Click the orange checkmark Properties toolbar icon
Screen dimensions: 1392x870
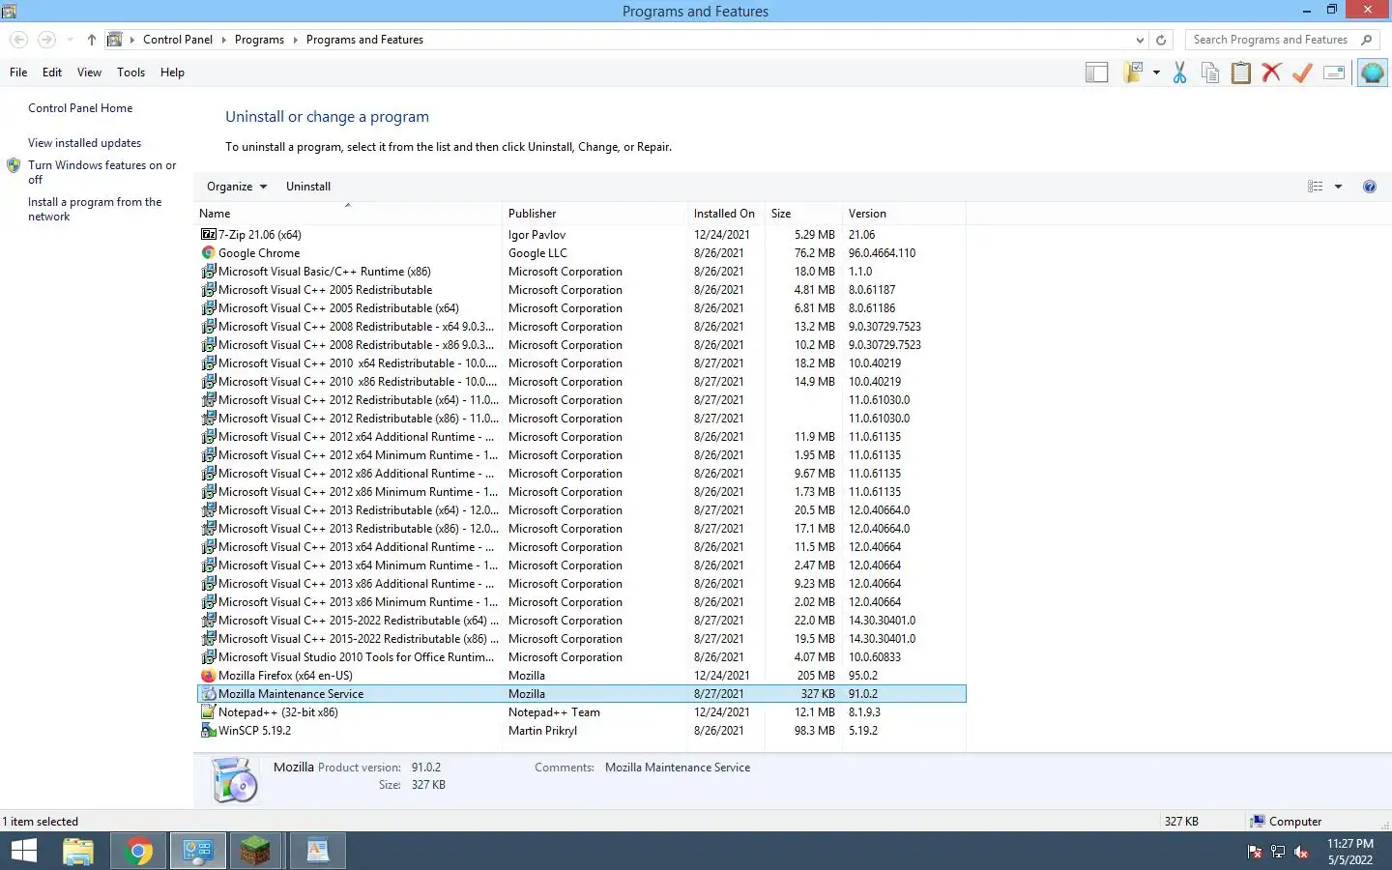[x=1303, y=72]
